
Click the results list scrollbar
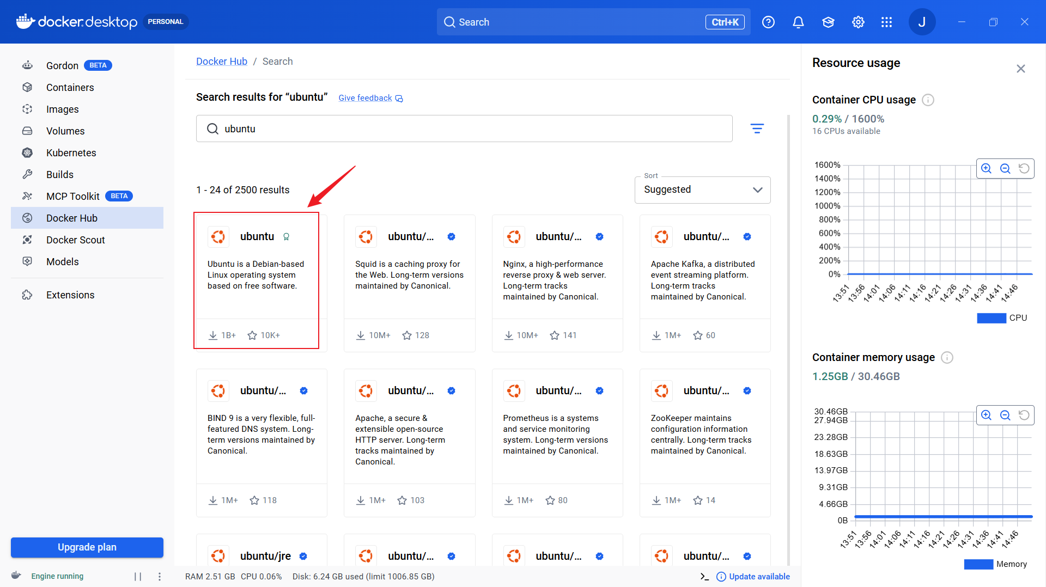click(788, 340)
